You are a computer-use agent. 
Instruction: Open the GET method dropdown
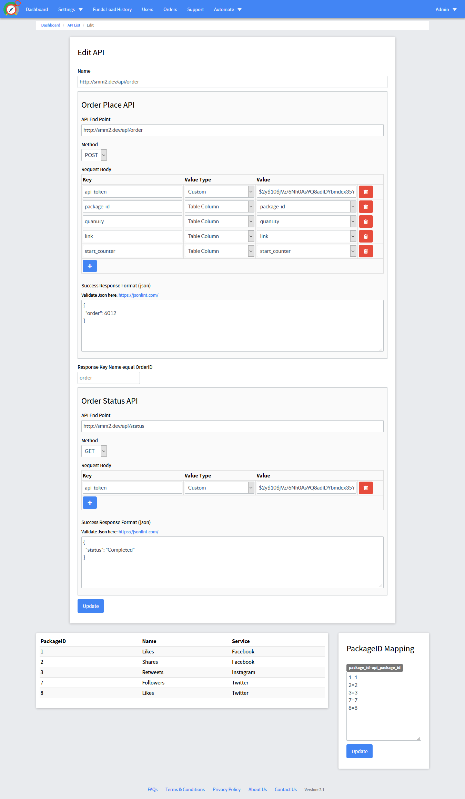pyautogui.click(x=94, y=451)
